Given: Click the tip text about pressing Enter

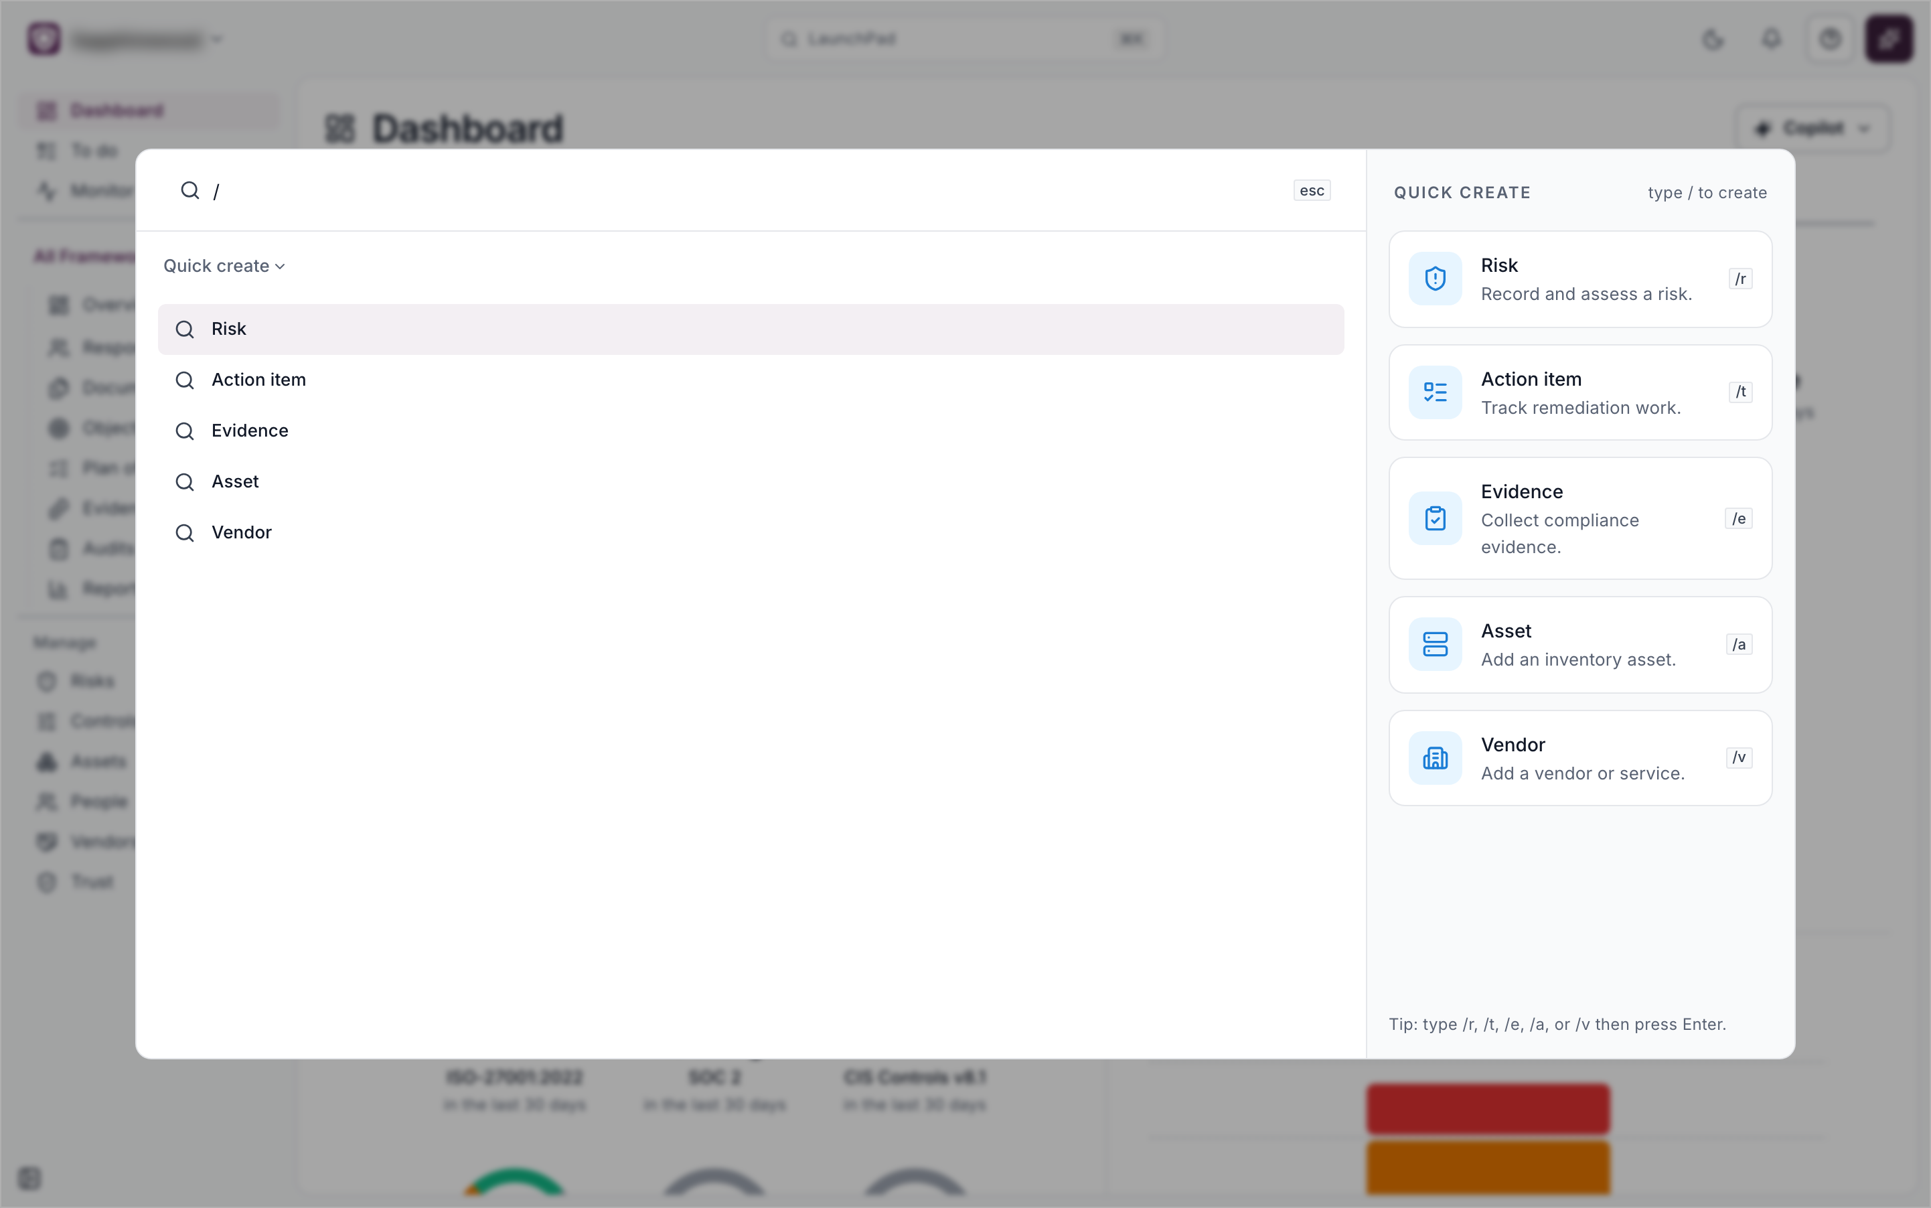Looking at the screenshot, I should [x=1557, y=1025].
